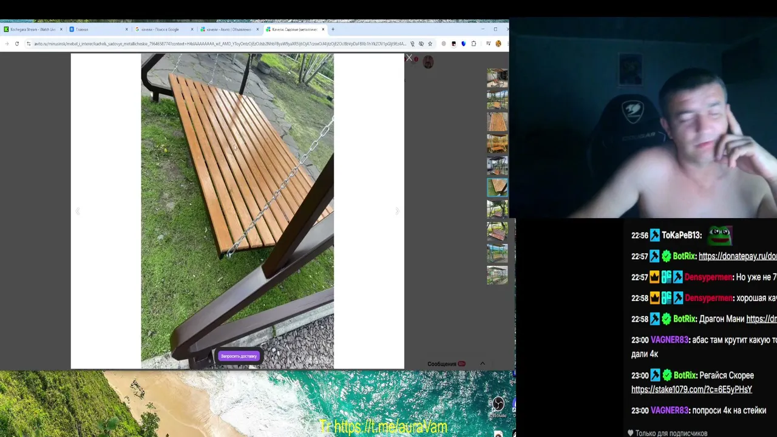Viewport: 777px width, 437px height.
Task: Open the browser extensions puzzle icon
Action: pos(473,44)
